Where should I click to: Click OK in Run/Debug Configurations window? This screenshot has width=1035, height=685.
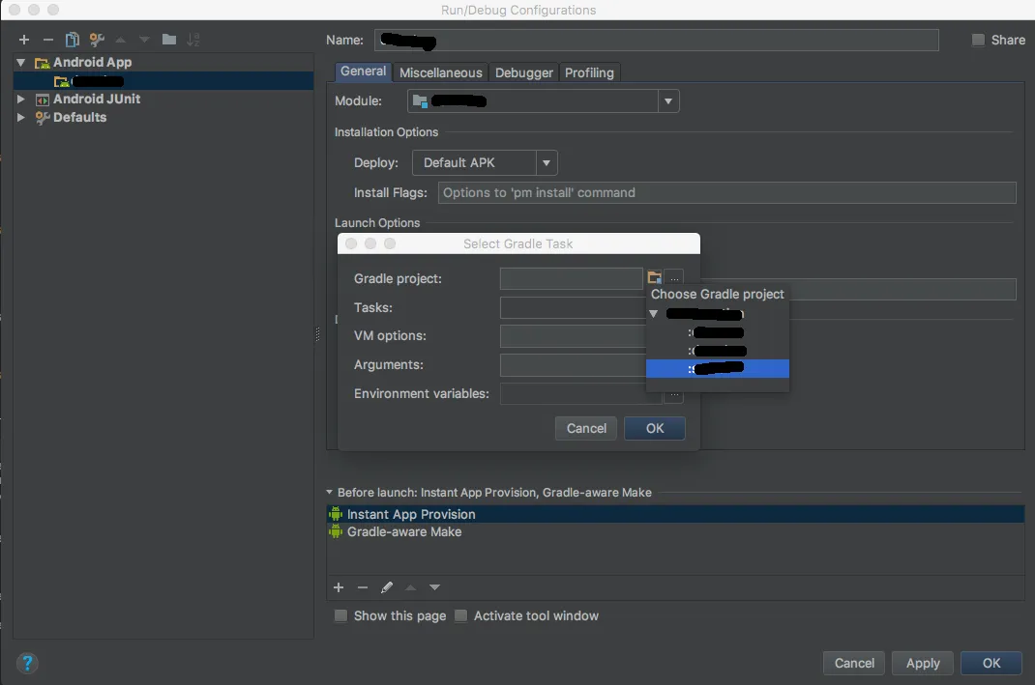point(991,663)
